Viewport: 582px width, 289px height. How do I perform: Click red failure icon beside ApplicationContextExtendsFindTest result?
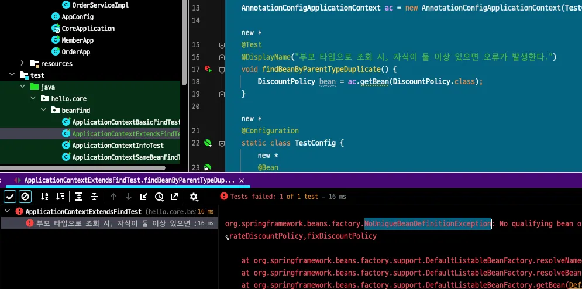pos(19,211)
